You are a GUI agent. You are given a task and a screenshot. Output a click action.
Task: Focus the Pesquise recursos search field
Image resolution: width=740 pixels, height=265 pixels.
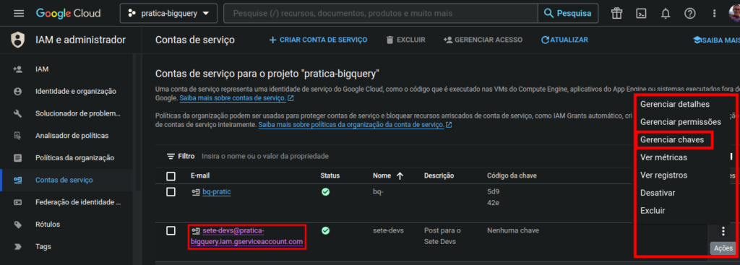point(380,13)
